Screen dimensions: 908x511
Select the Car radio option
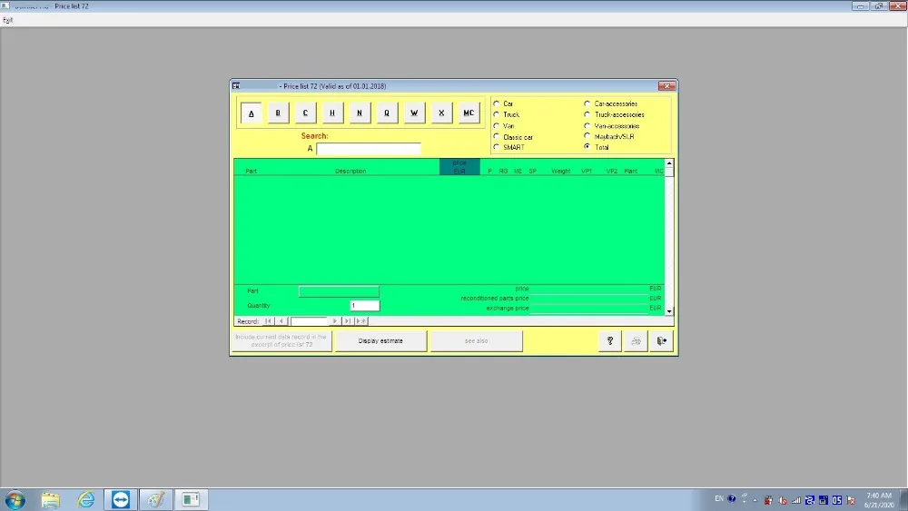[497, 103]
